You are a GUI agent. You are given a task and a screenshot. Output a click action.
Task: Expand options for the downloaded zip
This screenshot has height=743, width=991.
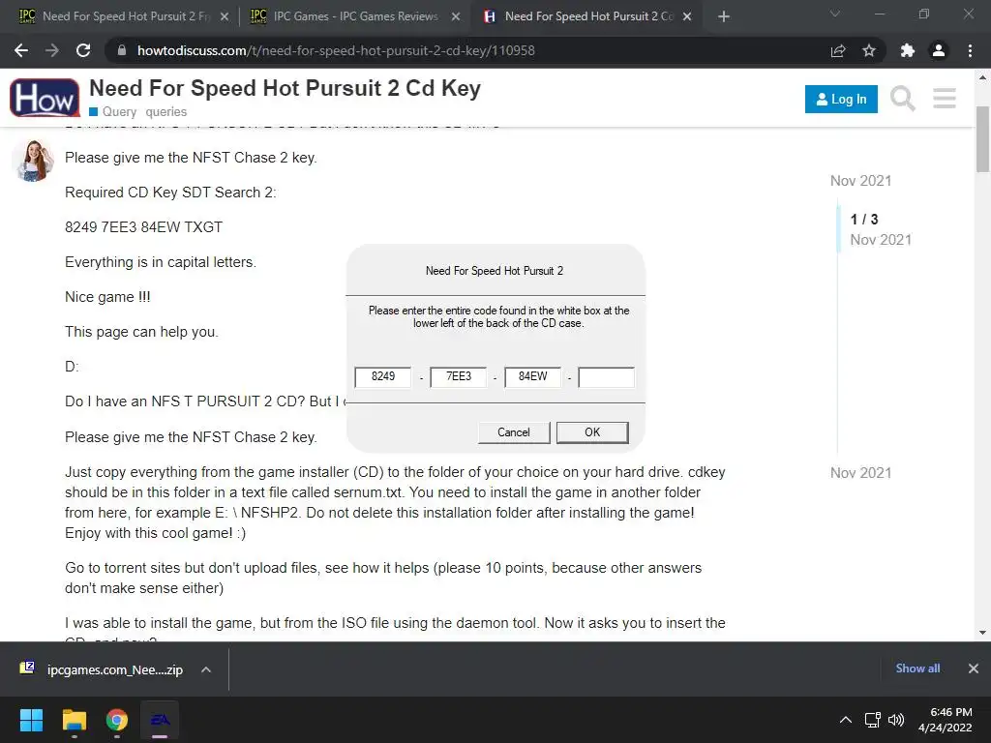pos(206,669)
